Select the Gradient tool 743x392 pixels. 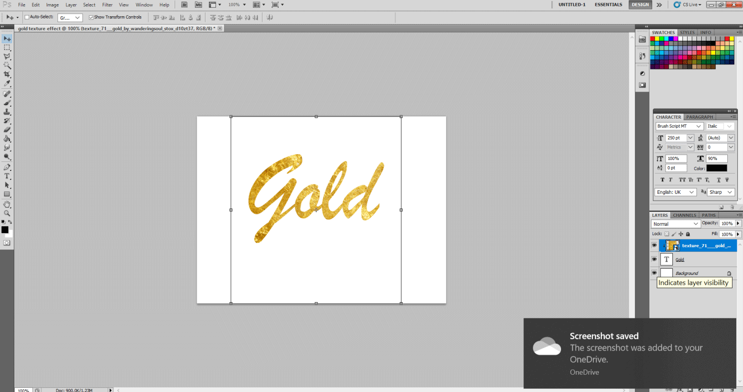click(7, 139)
